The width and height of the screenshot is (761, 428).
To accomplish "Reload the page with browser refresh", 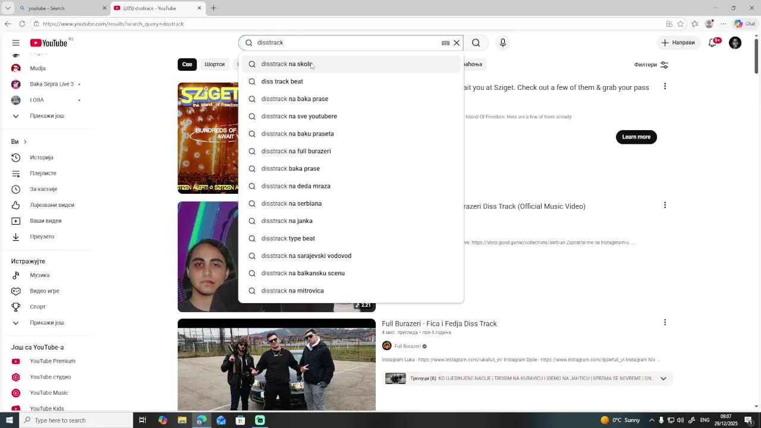I will tap(22, 24).
